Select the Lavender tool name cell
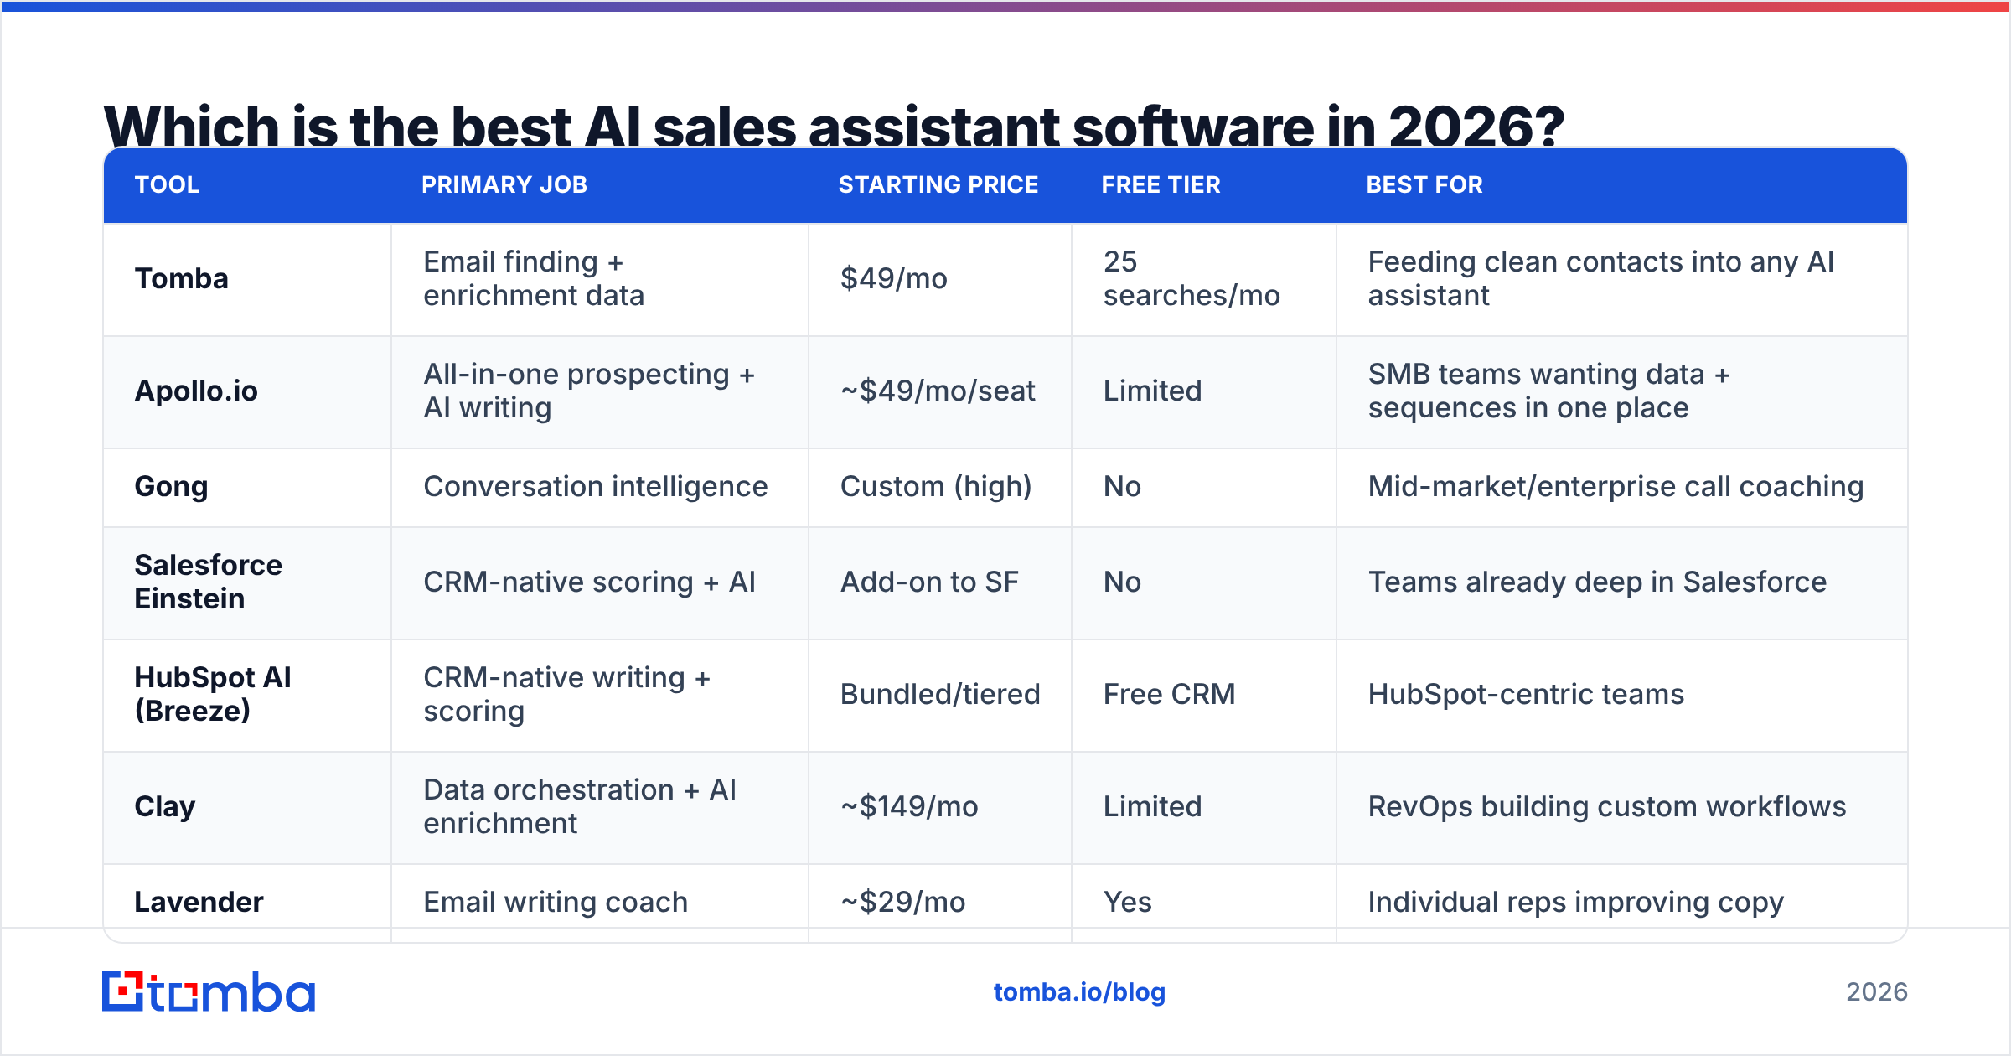This screenshot has width=2011, height=1056. (247, 903)
